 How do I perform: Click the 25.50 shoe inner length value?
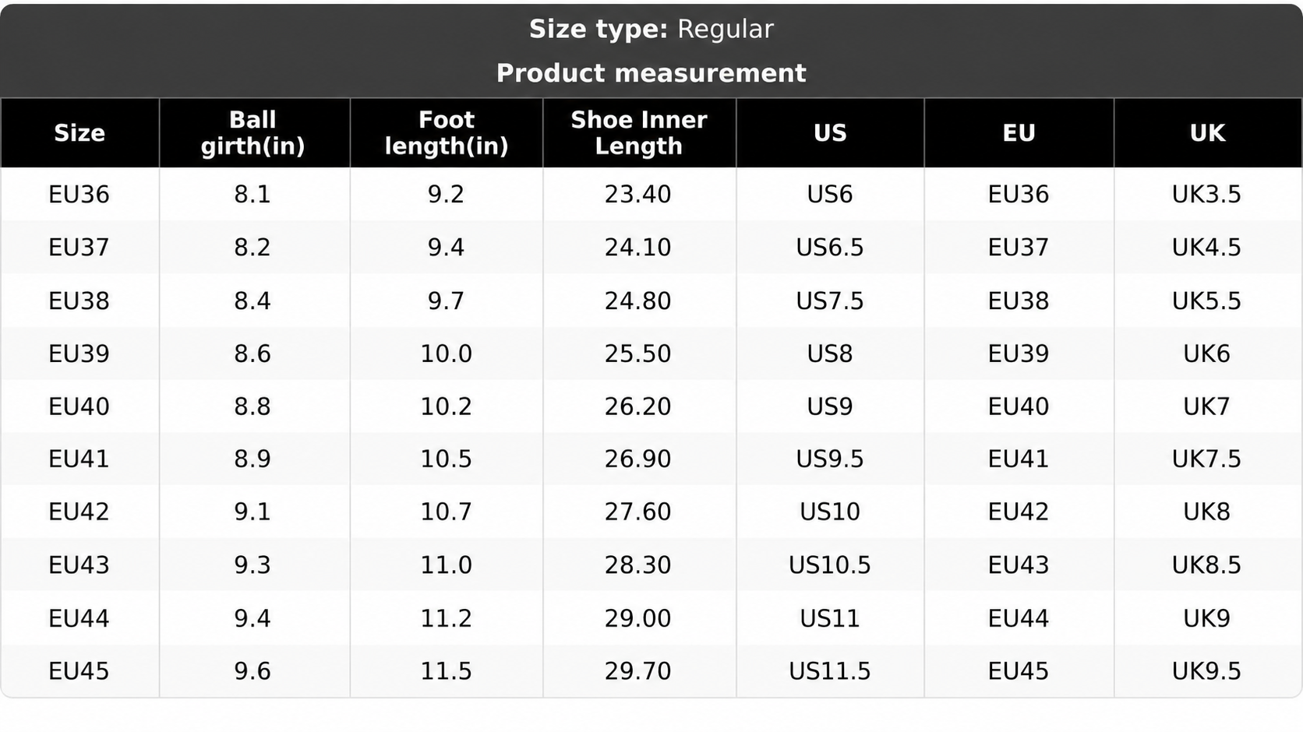click(638, 354)
